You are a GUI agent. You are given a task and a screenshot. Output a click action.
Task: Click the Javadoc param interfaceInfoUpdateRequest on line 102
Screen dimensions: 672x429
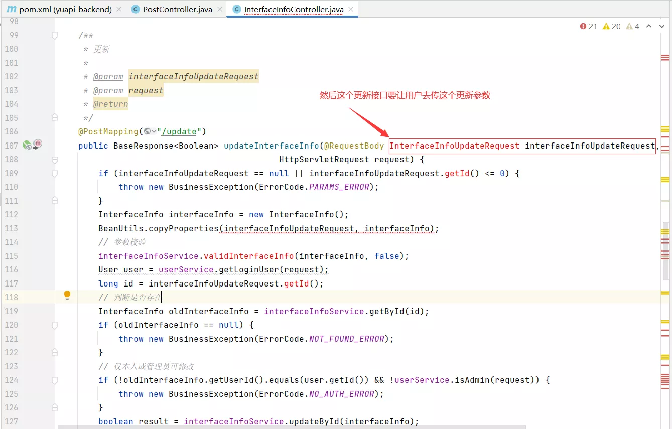tap(194, 76)
